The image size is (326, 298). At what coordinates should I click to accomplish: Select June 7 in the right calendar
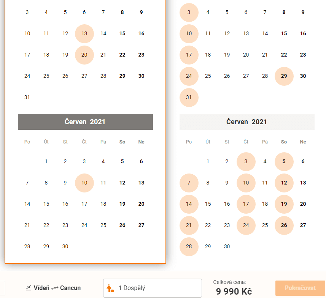[x=189, y=183]
